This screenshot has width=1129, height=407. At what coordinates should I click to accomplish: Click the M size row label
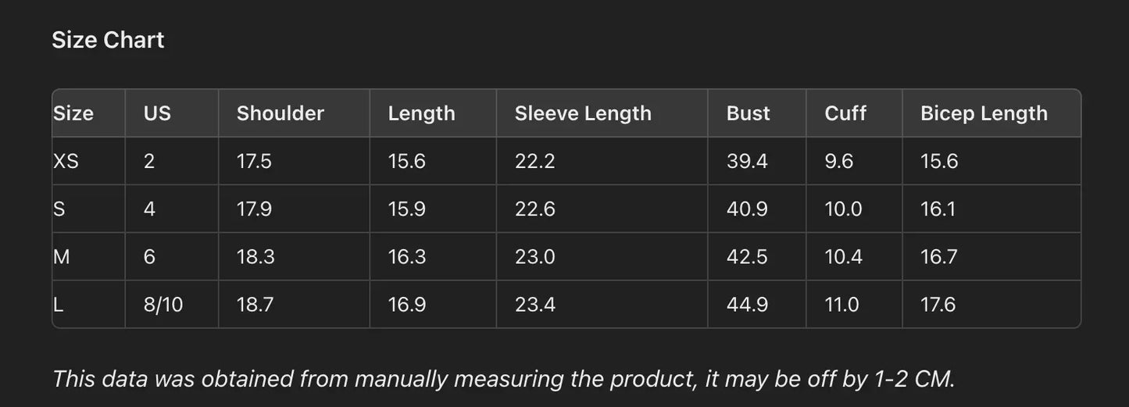point(62,257)
